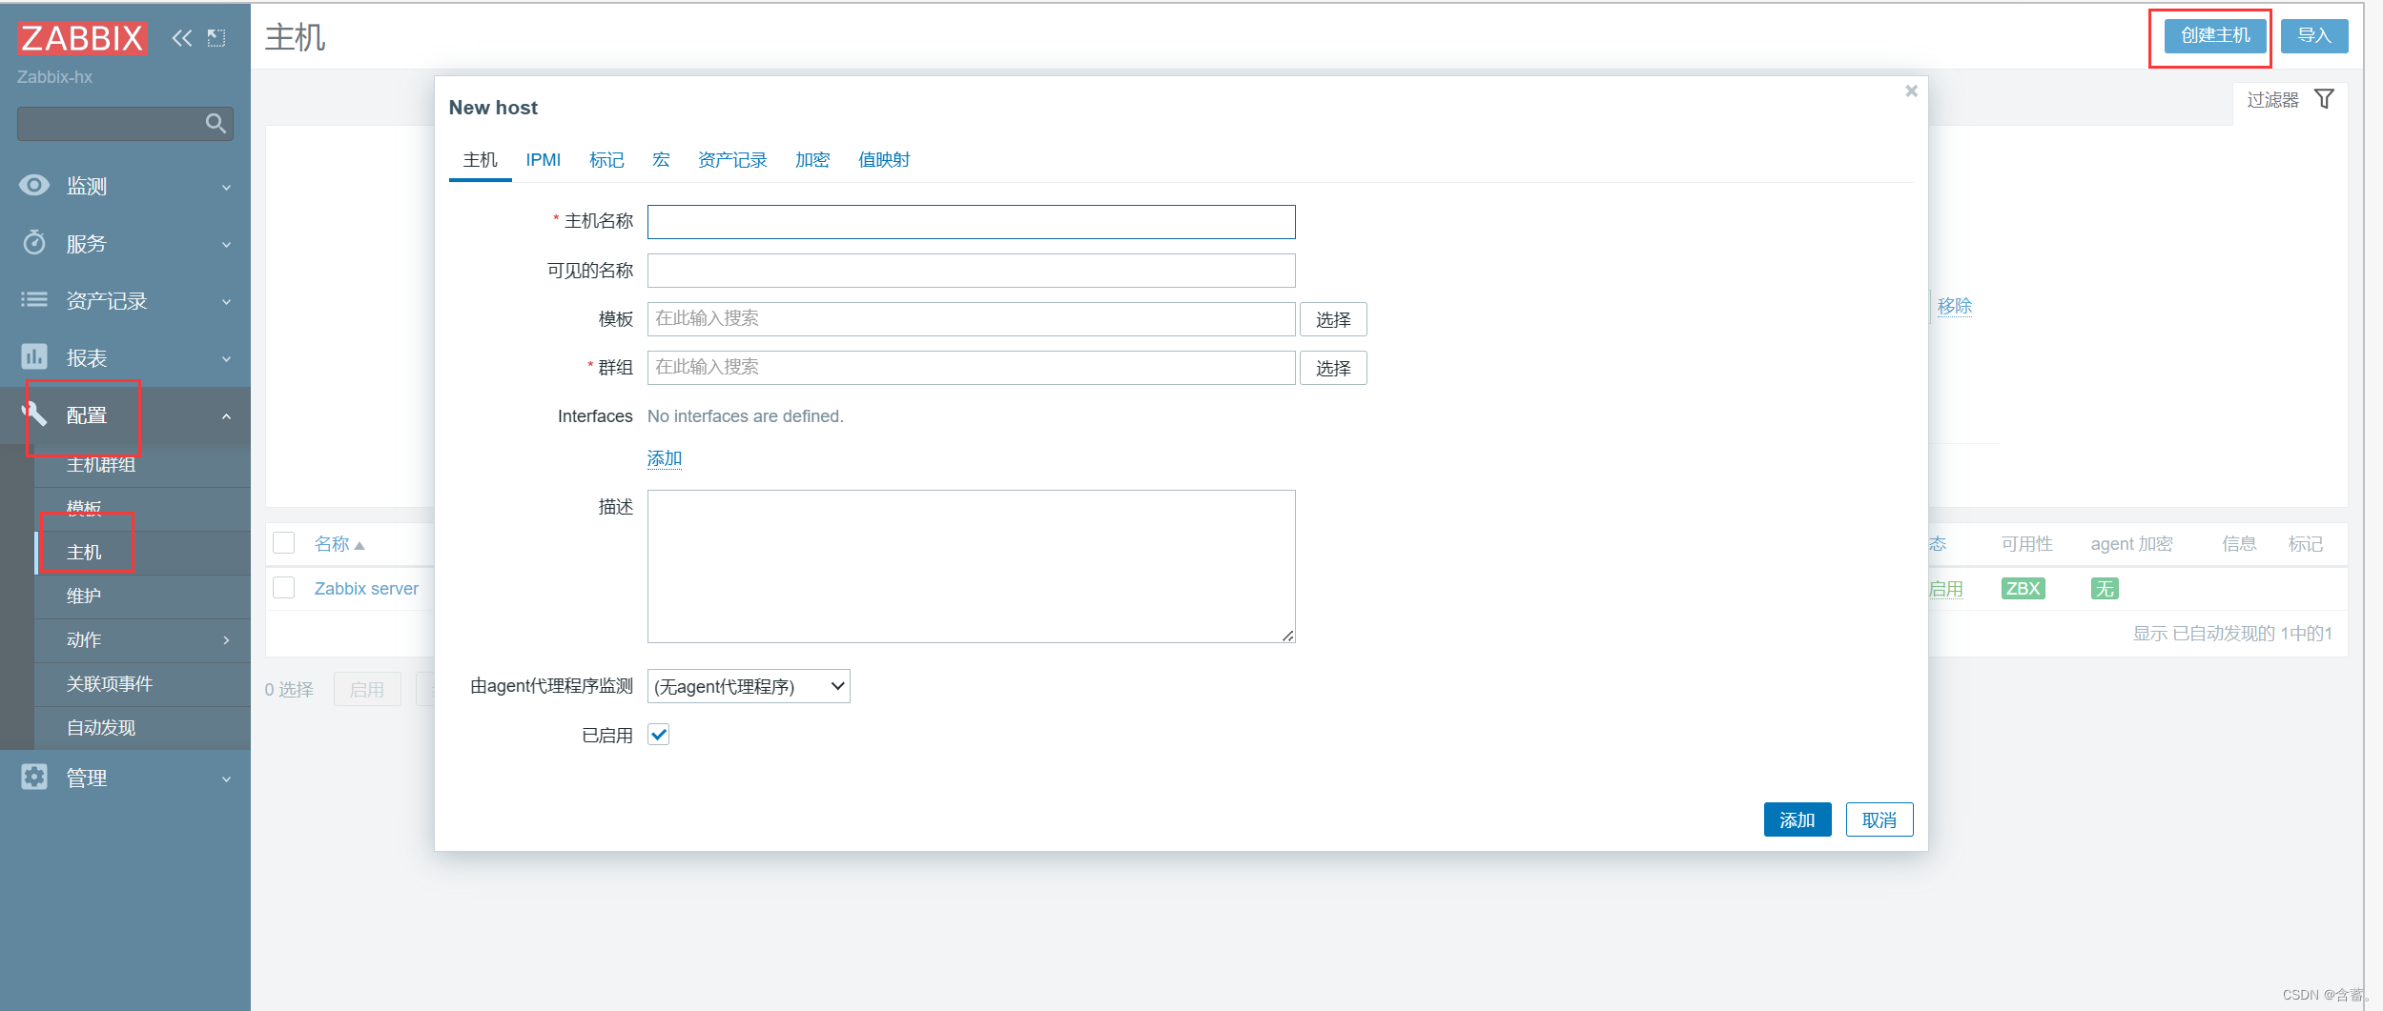Image resolution: width=2383 pixels, height=1011 pixels.
Task: Expand the 动作 submenu arrow
Action: coord(226,640)
